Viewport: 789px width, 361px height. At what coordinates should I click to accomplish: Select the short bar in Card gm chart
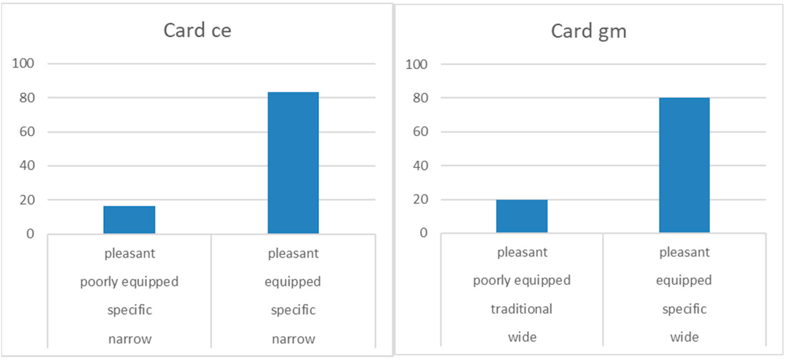point(522,216)
